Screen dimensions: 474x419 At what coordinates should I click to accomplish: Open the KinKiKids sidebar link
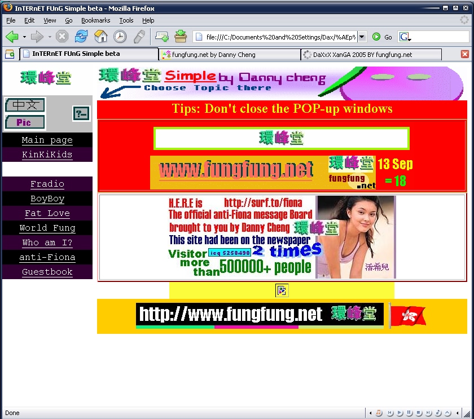tap(47, 155)
